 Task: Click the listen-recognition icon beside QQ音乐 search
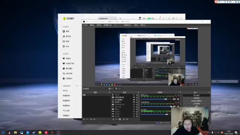[x=120, y=18]
